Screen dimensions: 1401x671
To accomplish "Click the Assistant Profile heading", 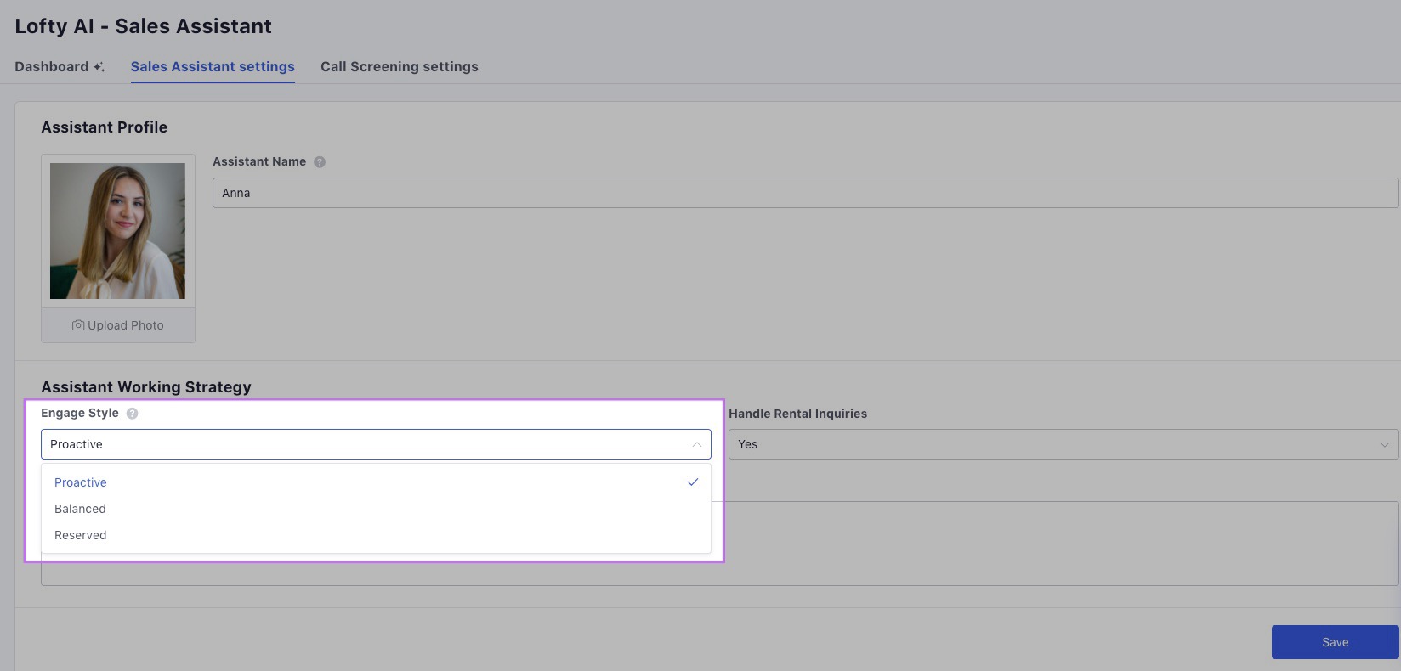I will tap(104, 127).
